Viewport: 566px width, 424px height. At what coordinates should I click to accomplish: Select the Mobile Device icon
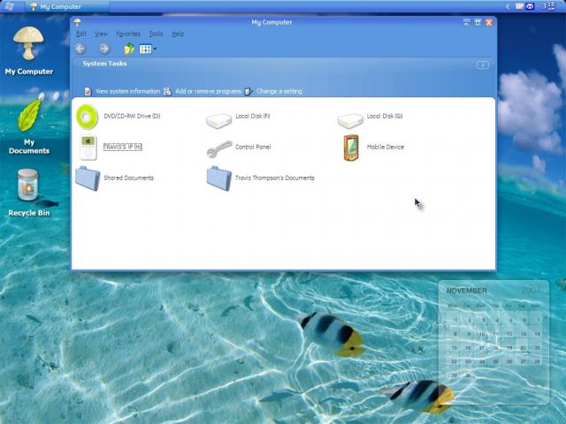tap(351, 148)
